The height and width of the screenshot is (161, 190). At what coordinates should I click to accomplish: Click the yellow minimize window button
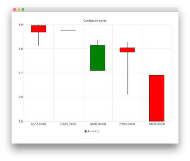tap(19, 10)
